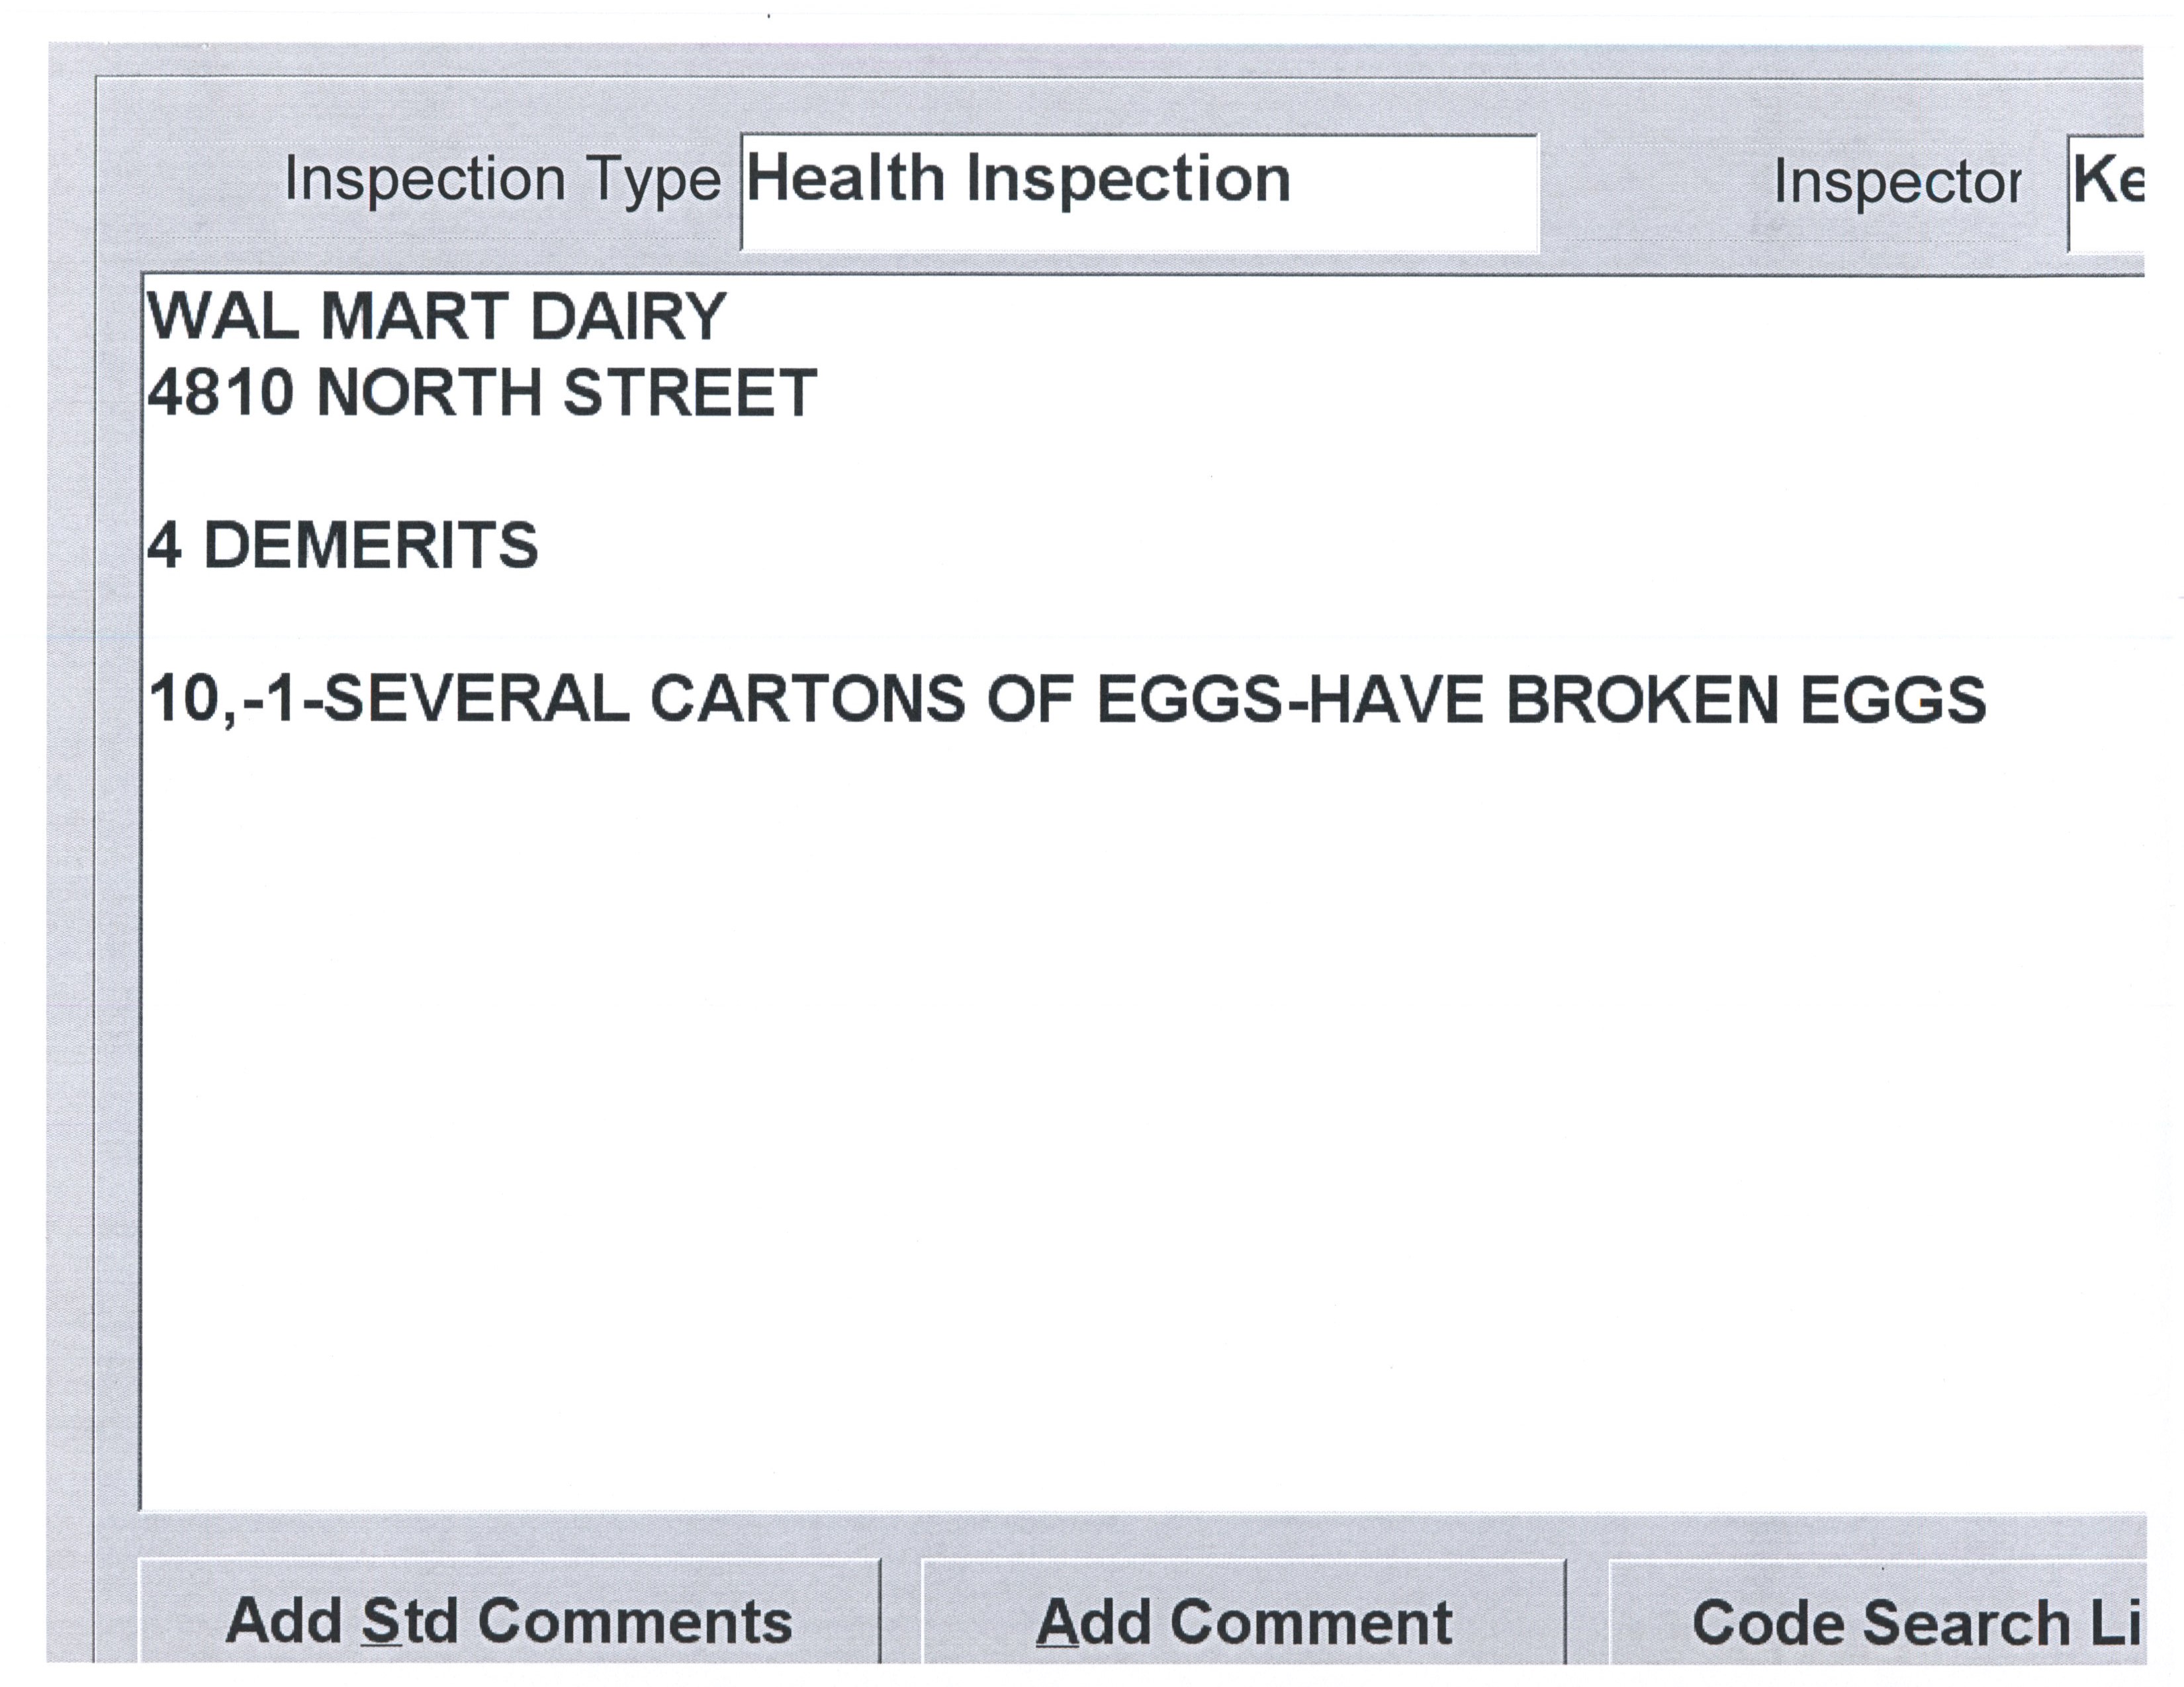Viewport: 2184px width, 1687px height.
Task: Place cursor on the word SEVERAL
Action: click(x=478, y=699)
